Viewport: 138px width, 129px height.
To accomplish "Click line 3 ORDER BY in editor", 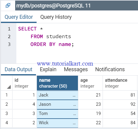I will click(x=43, y=44).
